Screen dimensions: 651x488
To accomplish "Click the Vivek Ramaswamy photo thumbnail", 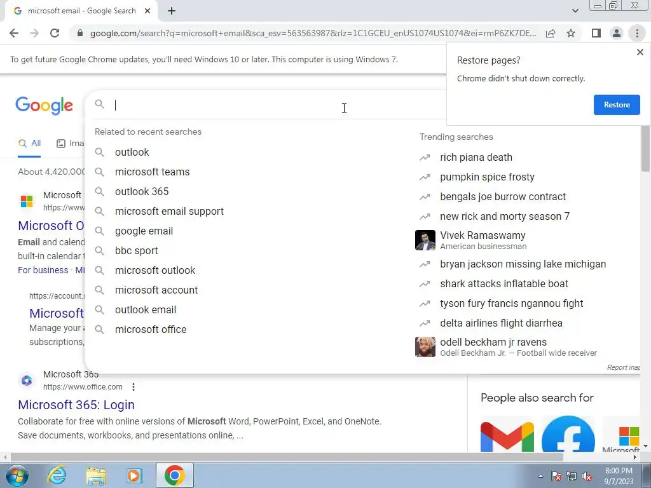I will [x=425, y=240].
